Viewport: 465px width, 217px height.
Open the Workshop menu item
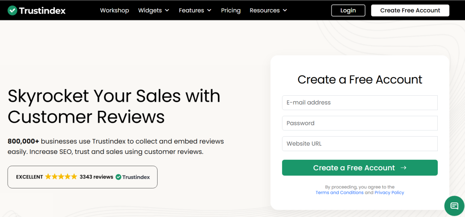click(x=114, y=10)
